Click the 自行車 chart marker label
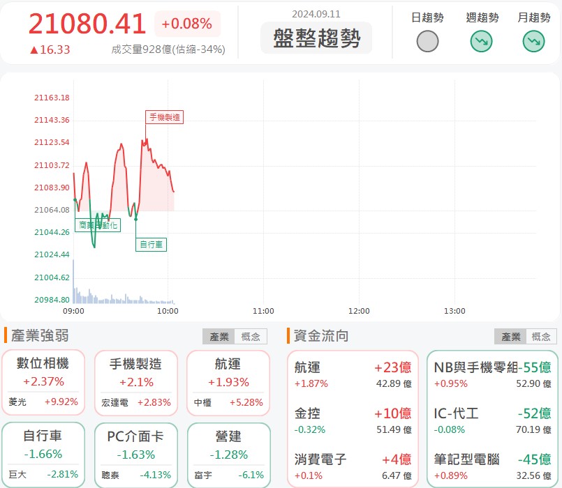Image resolution: width=562 pixels, height=488 pixels. [x=151, y=244]
